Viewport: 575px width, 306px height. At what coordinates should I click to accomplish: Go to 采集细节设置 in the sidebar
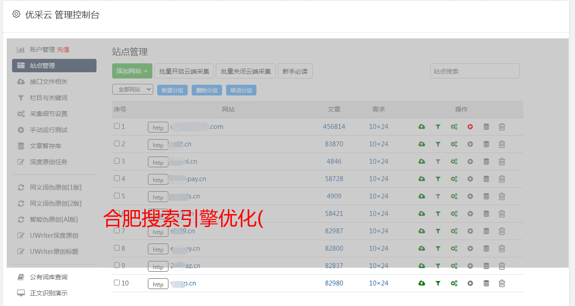point(48,114)
